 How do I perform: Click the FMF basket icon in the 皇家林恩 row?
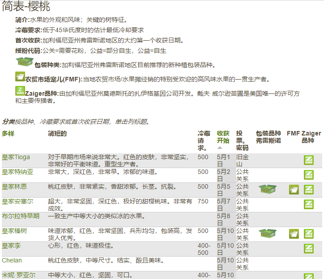(294, 190)
